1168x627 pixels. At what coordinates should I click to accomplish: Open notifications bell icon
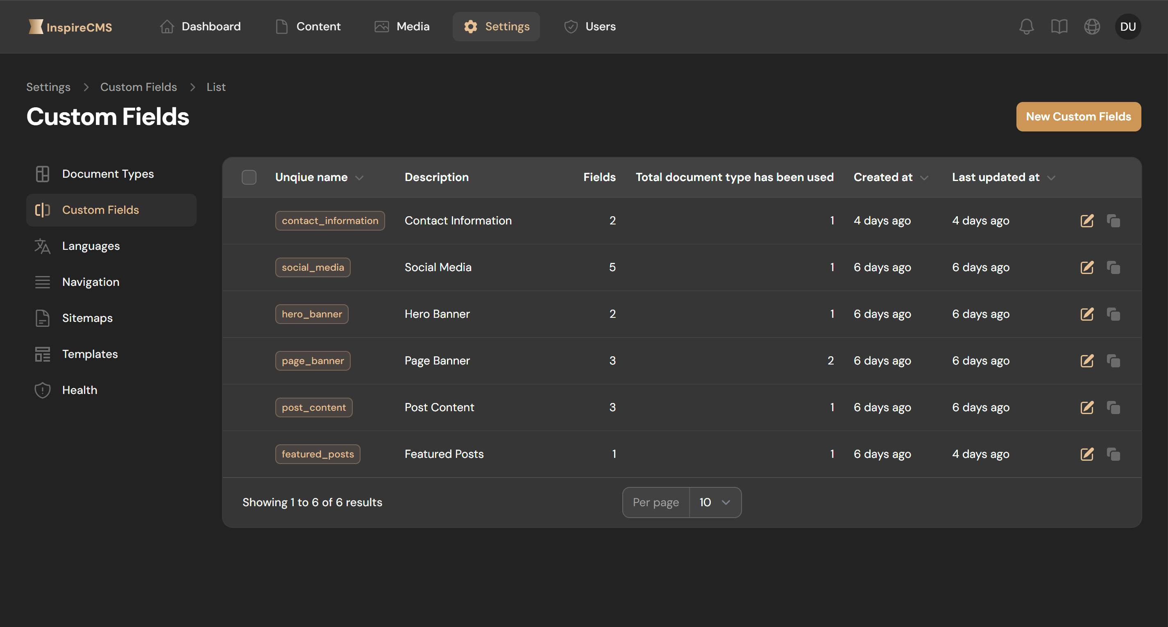point(1026,26)
